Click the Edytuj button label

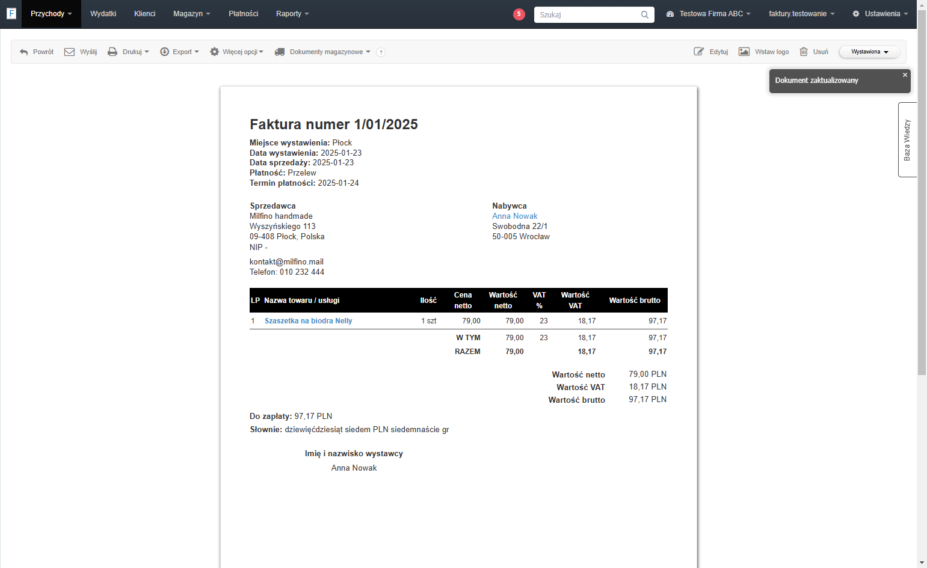pos(719,52)
